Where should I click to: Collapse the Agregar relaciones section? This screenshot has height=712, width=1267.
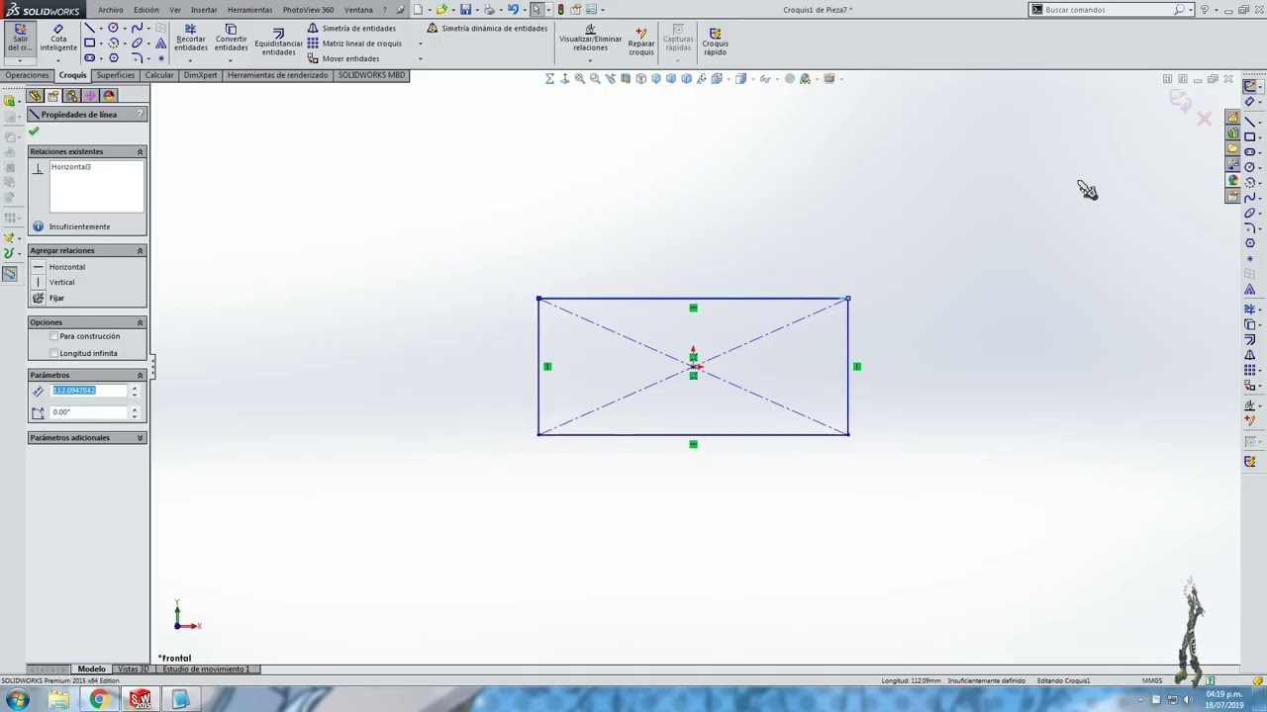(140, 251)
